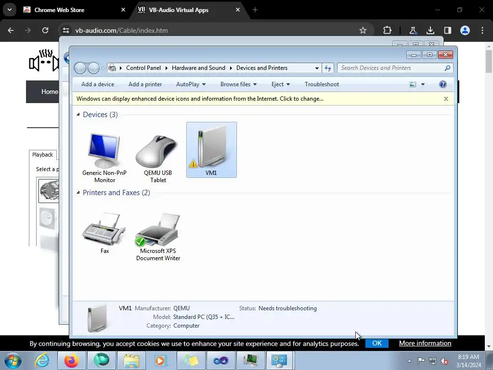
Task: Open the view options dropdown arrow
Action: click(423, 84)
